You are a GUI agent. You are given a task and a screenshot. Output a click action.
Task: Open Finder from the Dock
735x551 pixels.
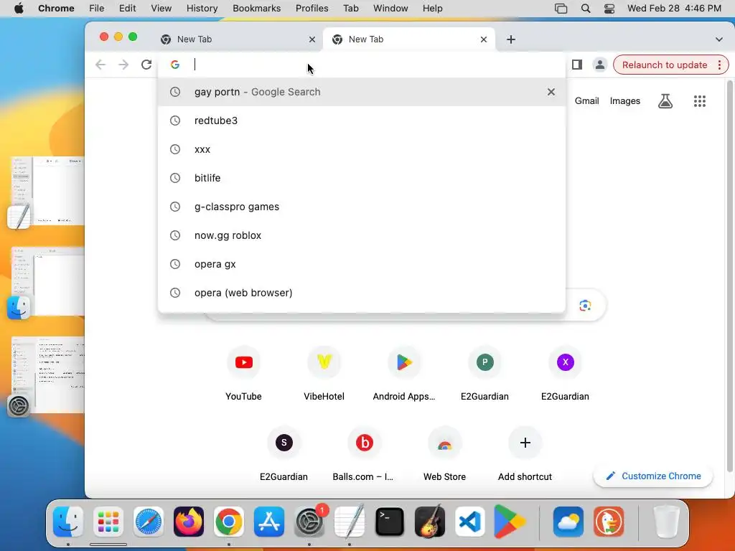click(x=68, y=522)
